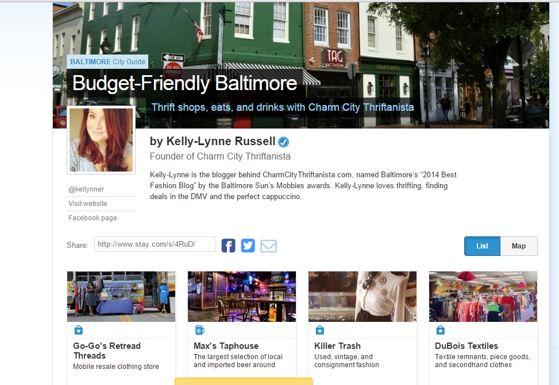Open Max's Taphouse title

click(226, 346)
